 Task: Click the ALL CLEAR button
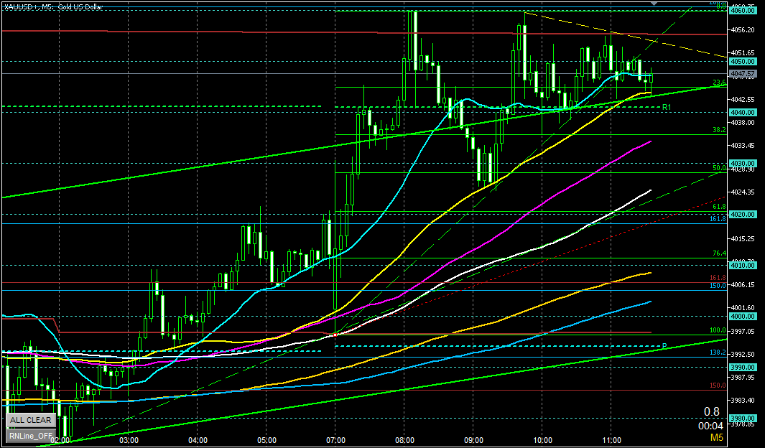click(x=29, y=420)
